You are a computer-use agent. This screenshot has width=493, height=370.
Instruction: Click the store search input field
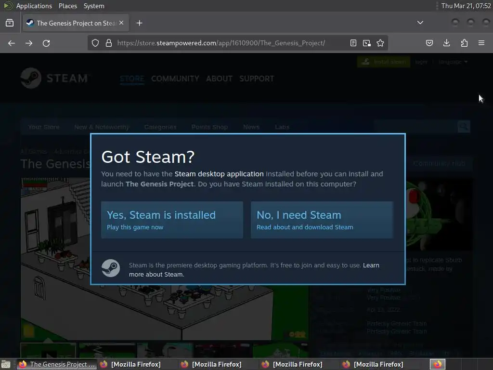pos(415,127)
